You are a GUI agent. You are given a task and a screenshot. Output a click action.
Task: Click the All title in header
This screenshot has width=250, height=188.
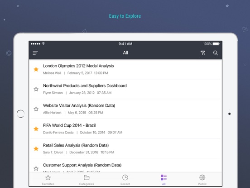[125, 53]
